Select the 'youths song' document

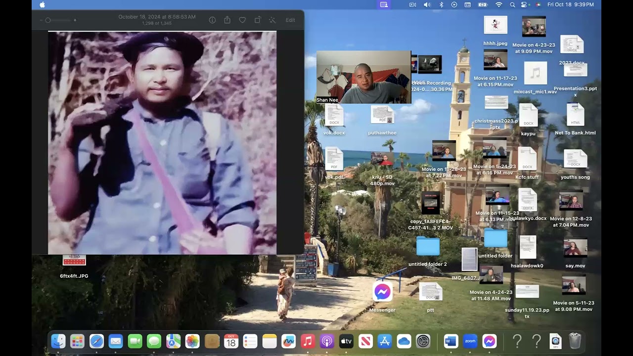(575, 159)
